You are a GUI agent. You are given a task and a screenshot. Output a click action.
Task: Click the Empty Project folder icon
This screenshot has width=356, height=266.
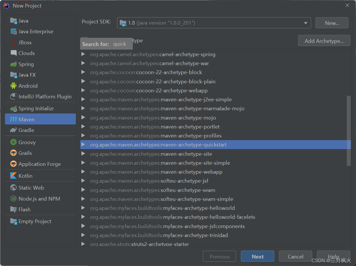[x=14, y=221]
